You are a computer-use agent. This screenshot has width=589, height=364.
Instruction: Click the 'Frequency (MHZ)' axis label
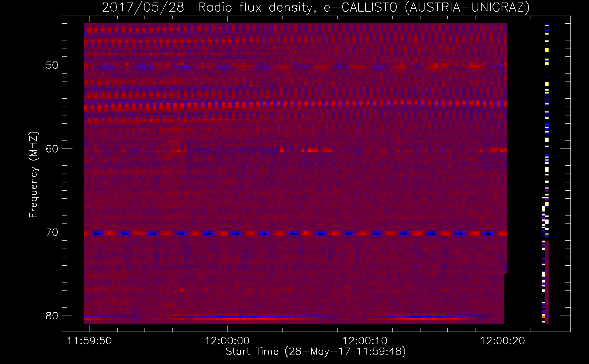33,175
